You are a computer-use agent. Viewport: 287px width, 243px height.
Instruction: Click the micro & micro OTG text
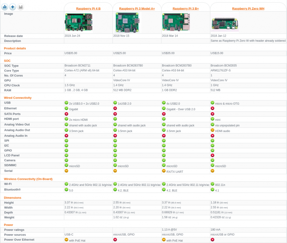pos(227,104)
